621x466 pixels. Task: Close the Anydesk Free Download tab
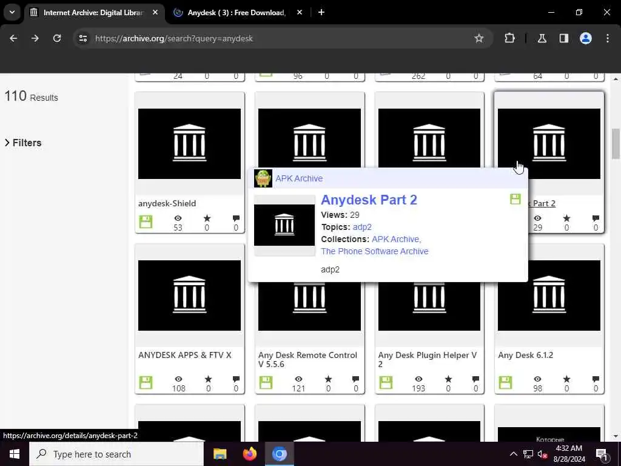300,12
